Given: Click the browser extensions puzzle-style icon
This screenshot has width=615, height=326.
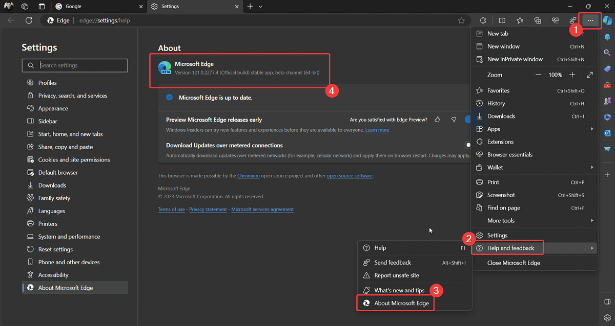Looking at the screenshot, I should [483, 20].
